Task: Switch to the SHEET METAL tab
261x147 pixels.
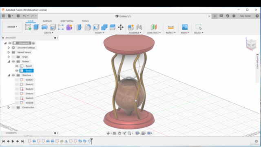Action: coord(67,21)
